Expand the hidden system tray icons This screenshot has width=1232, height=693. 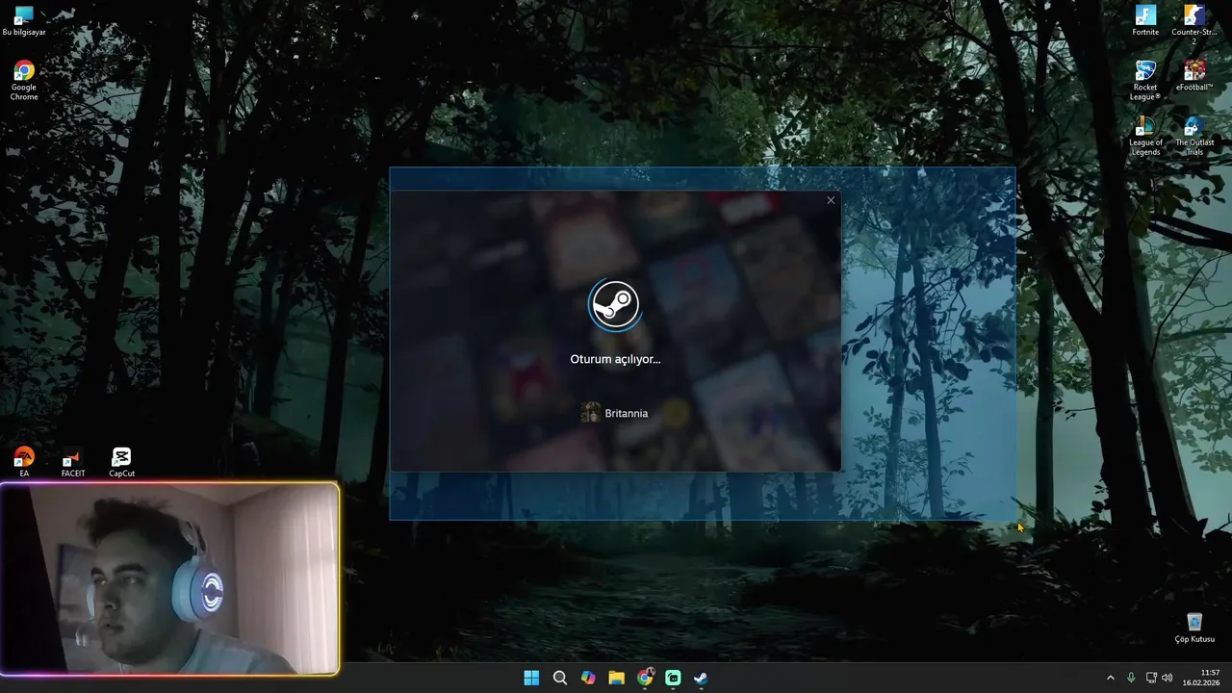click(x=1110, y=678)
